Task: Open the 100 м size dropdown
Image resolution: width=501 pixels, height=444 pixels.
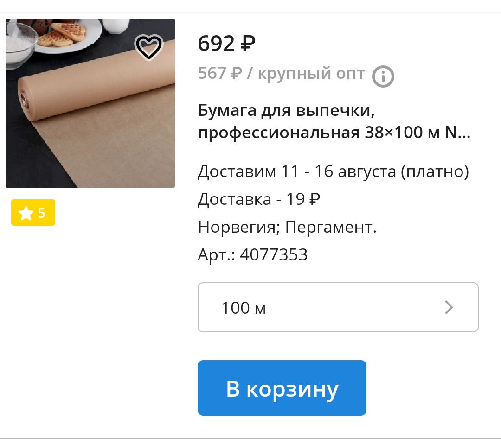Action: [338, 307]
